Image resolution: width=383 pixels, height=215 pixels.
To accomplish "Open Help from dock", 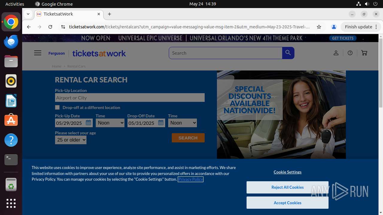I will [11, 140].
